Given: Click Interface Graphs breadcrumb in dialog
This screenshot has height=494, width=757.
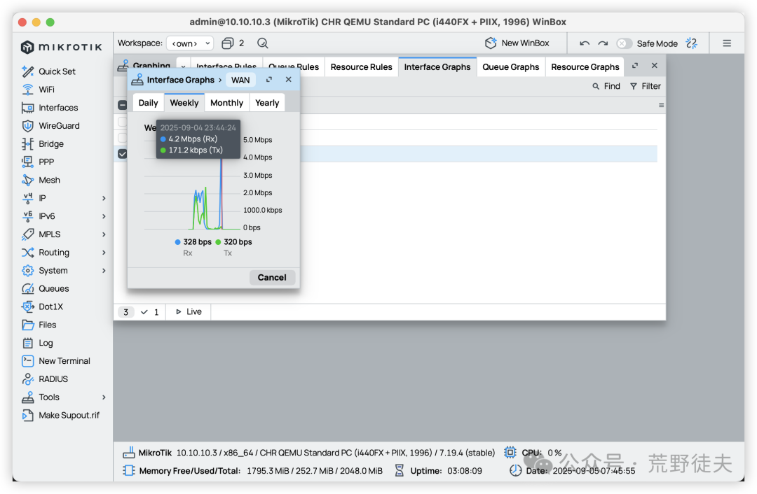Looking at the screenshot, I should 180,80.
